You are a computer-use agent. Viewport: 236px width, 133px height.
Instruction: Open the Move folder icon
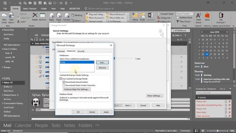[x=135, y=17]
